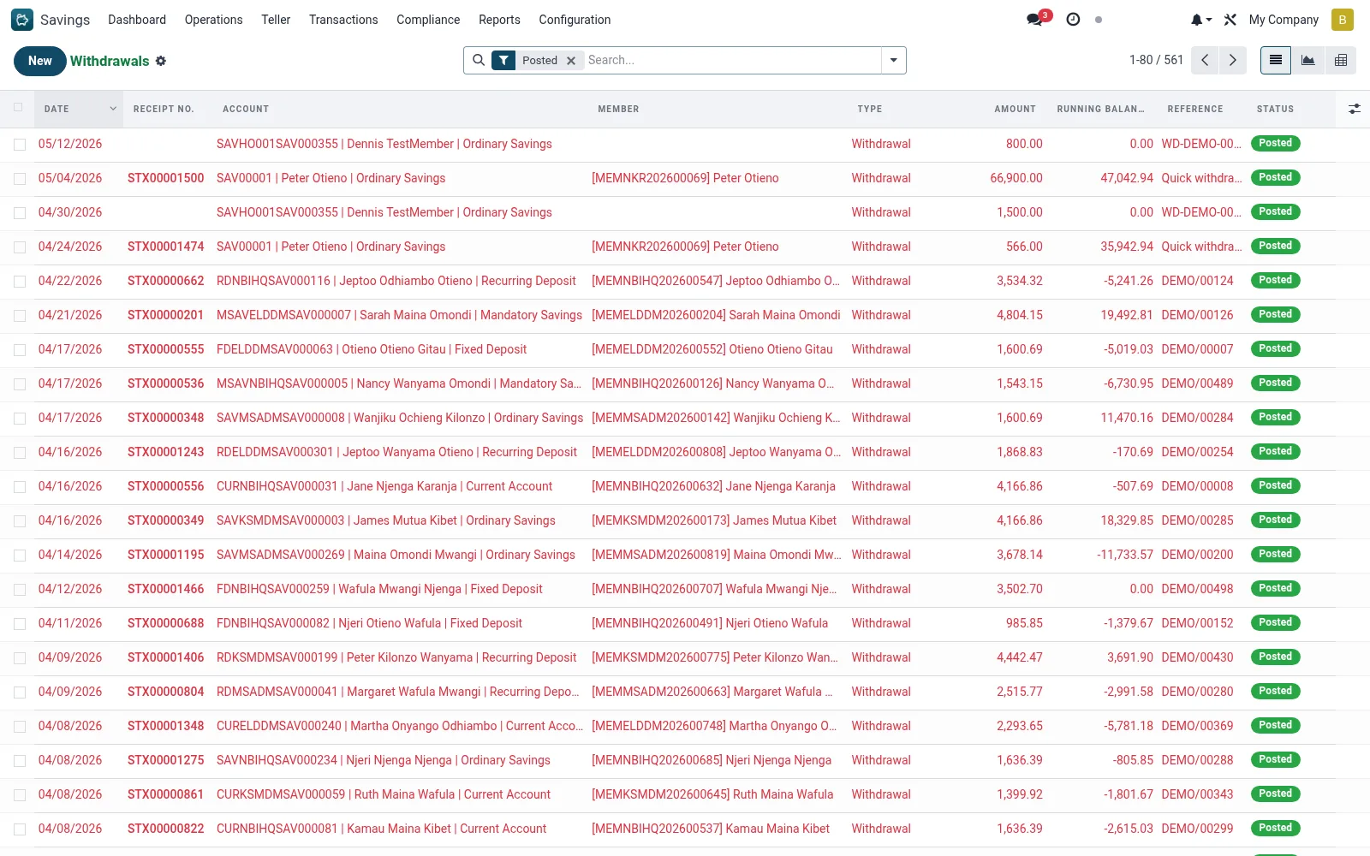The height and width of the screenshot is (856, 1370).
Task: Sort by the Status column header
Action: pyautogui.click(x=1275, y=109)
